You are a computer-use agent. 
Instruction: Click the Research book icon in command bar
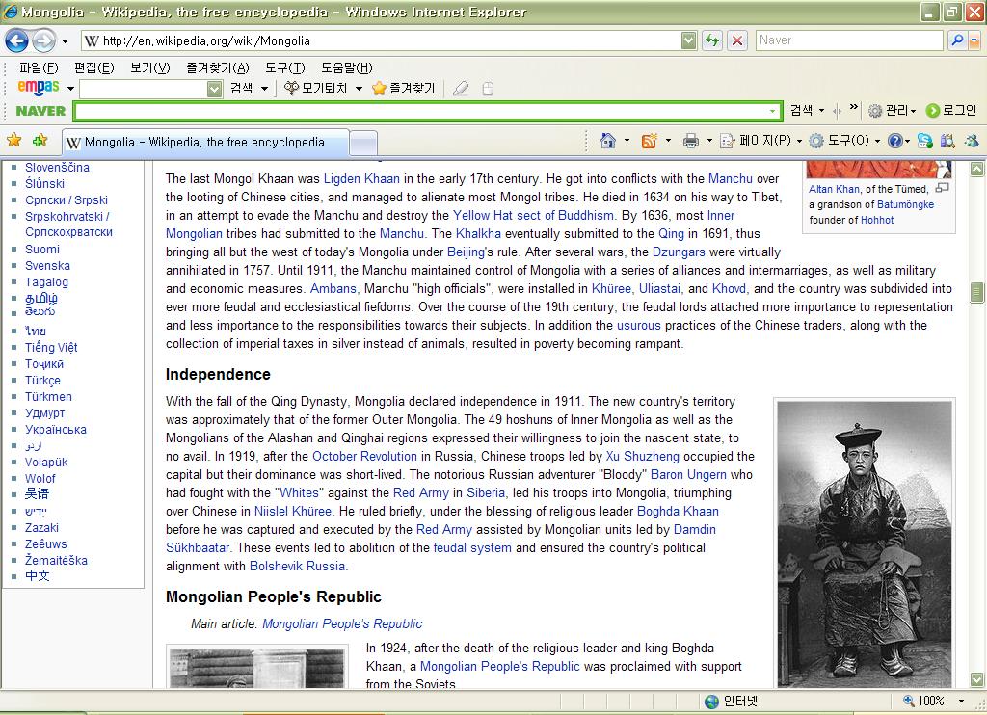948,141
